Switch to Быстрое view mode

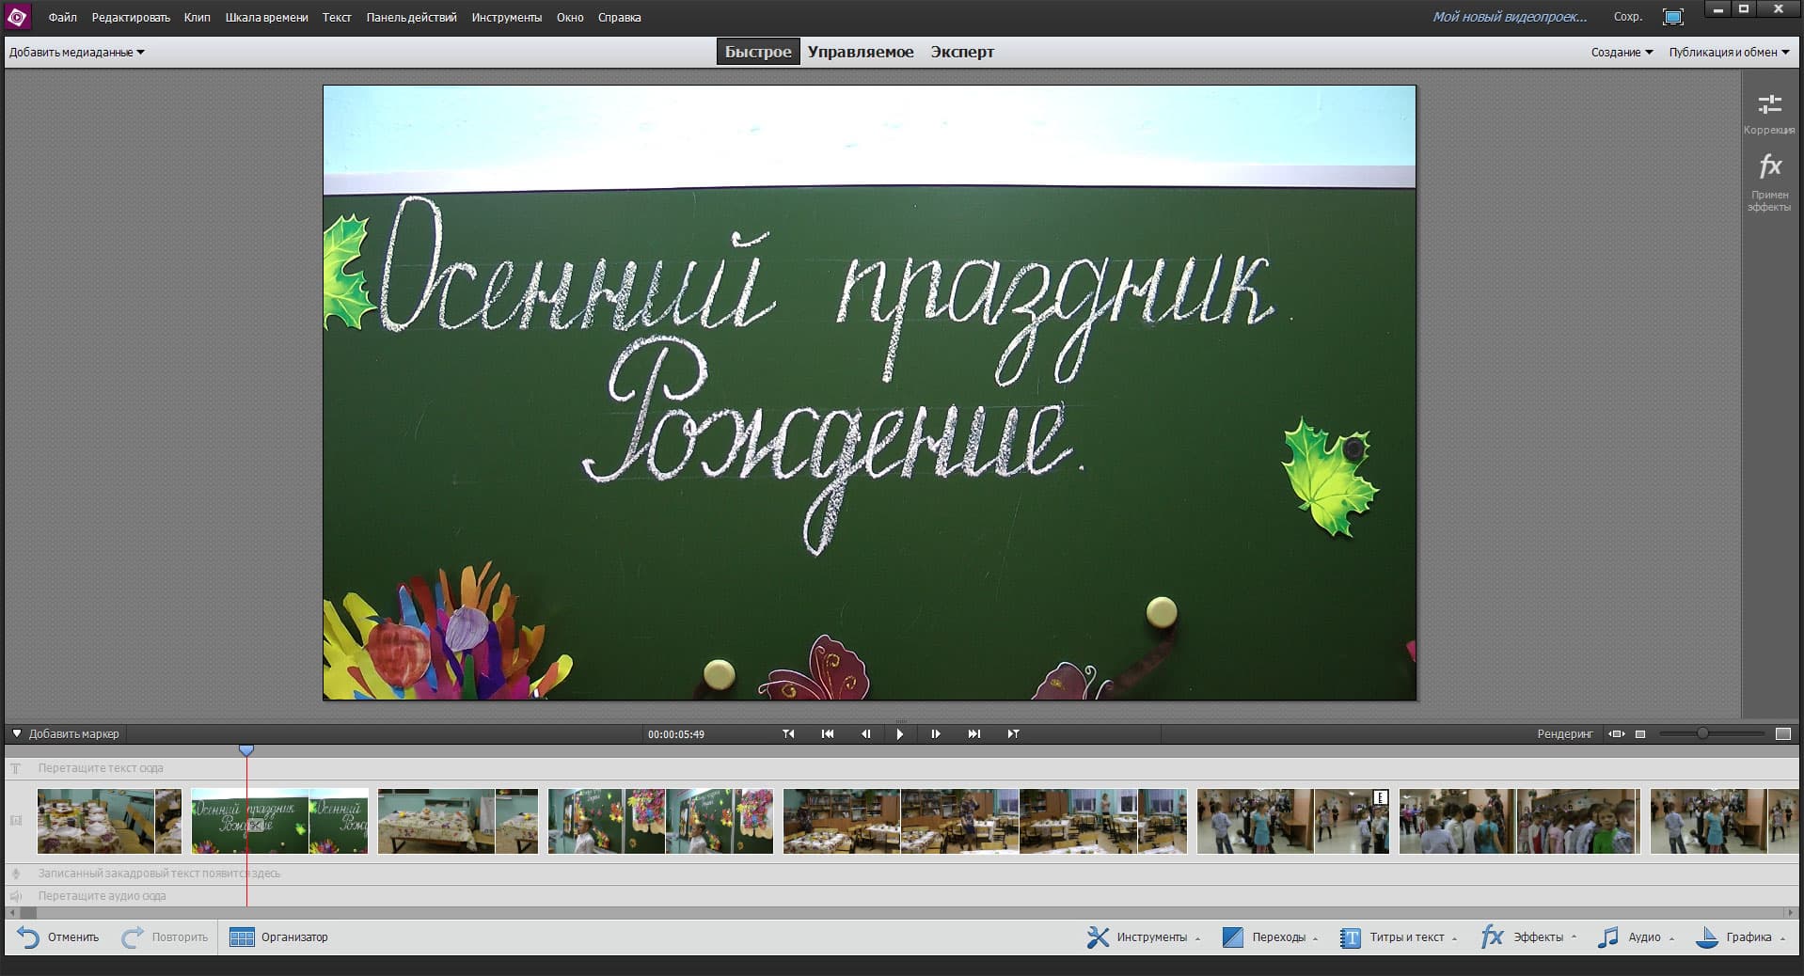757,52
